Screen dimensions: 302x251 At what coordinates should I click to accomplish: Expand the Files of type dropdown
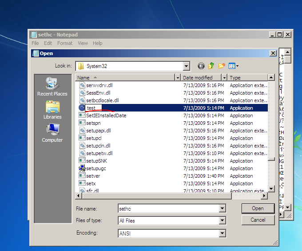tap(222, 220)
